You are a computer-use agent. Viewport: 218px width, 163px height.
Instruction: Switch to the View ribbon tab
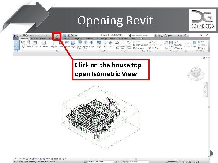click(97, 39)
